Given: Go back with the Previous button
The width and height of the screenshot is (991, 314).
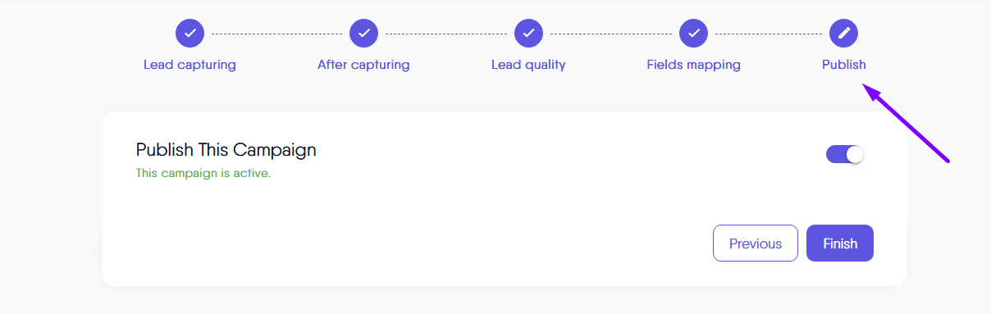Looking at the screenshot, I should tap(756, 243).
